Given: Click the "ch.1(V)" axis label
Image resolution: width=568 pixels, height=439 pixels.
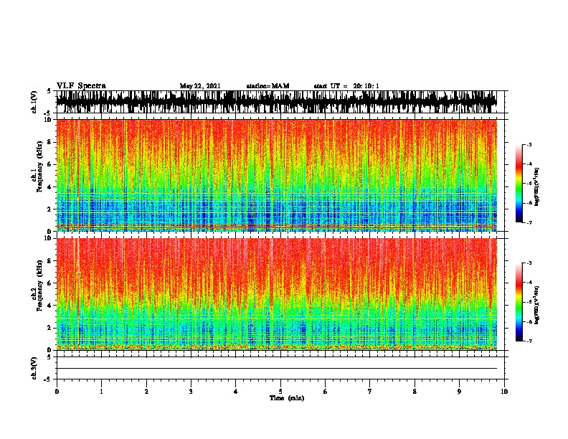Looking at the screenshot, I should tap(34, 102).
